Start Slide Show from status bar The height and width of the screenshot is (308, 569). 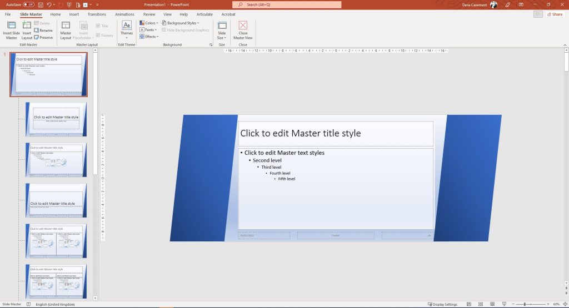click(x=504, y=304)
